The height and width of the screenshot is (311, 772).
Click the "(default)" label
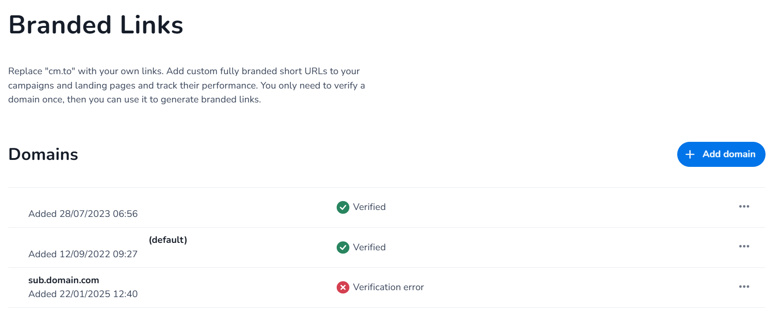168,240
